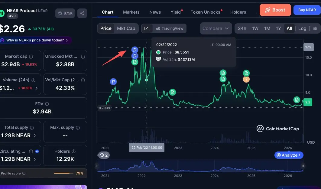
Task: Open 'Why is NEAR's price down today?'
Action: pyautogui.click(x=35, y=40)
